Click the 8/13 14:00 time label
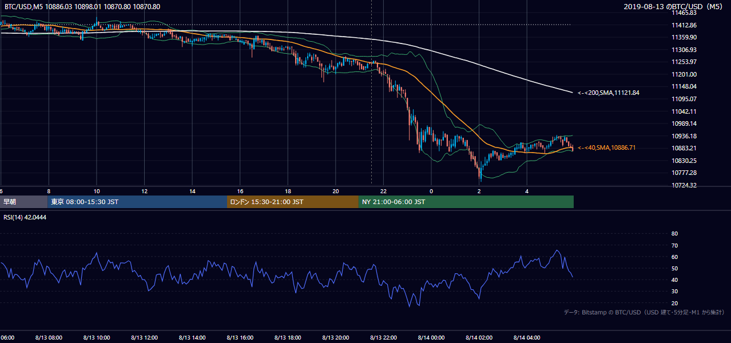The width and height of the screenshot is (731, 343). pyautogui.click(x=192, y=338)
